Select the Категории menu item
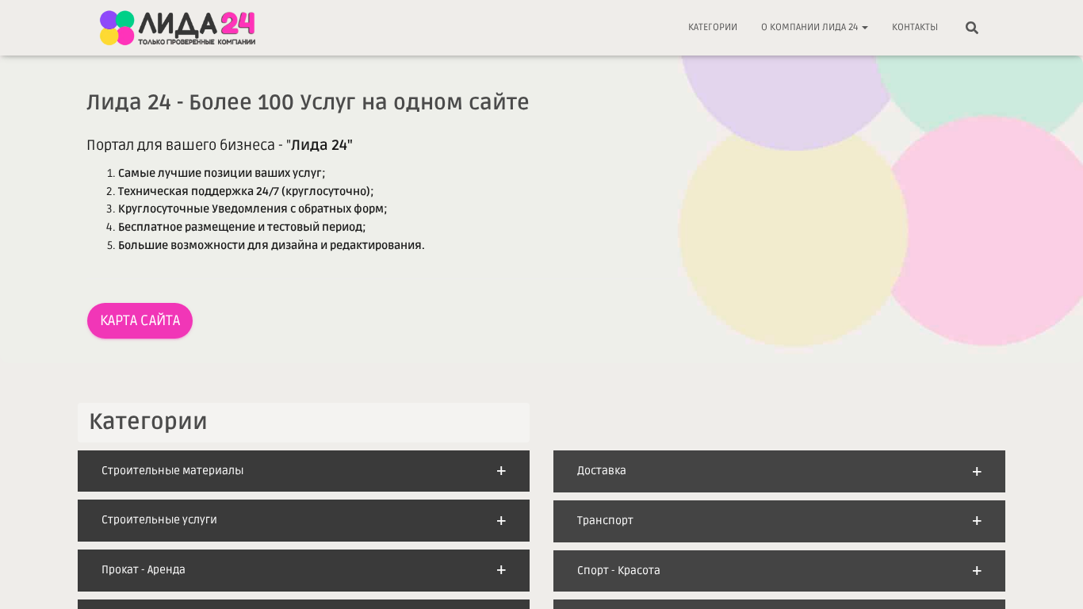Screen dimensions: 1083x609 pyautogui.click(x=712, y=28)
